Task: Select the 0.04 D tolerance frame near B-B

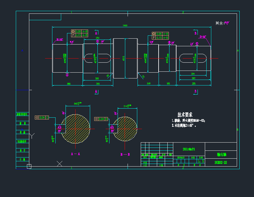Action: 101,119
